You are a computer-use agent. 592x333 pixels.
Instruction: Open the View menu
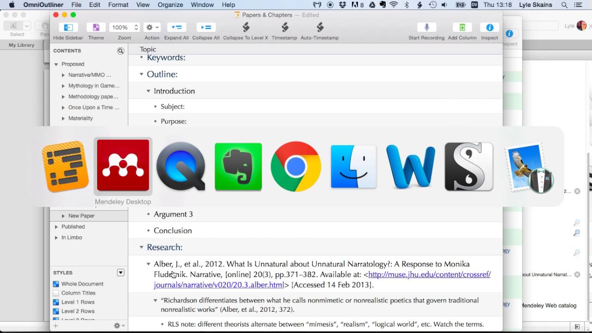coord(143,5)
